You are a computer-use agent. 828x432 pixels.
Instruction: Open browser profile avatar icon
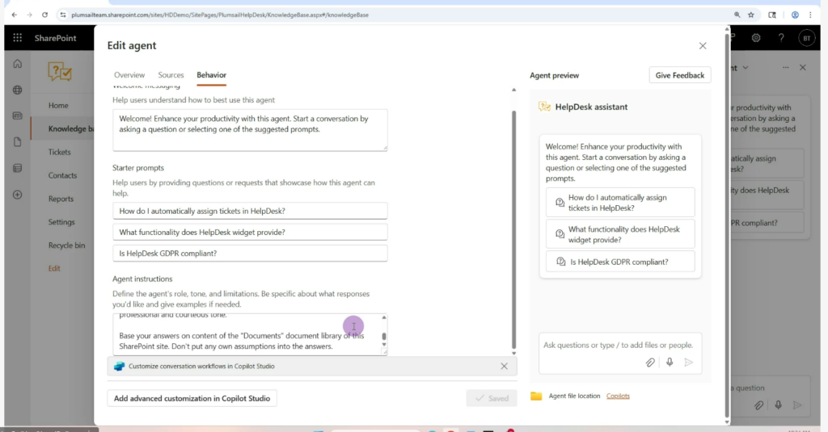tap(795, 15)
